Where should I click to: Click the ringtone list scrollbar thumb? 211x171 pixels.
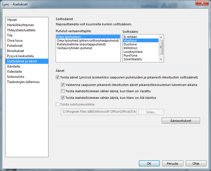[161, 47]
